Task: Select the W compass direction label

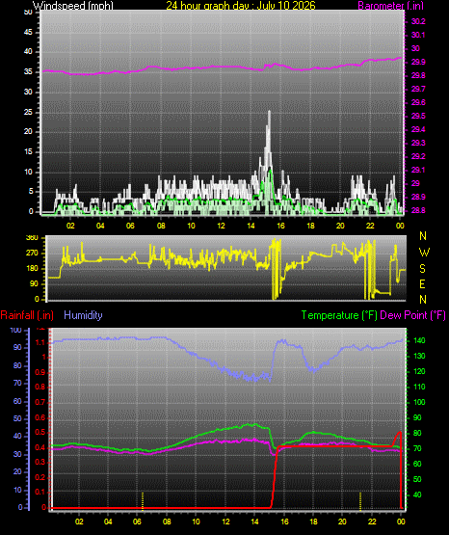Action: 424,253
